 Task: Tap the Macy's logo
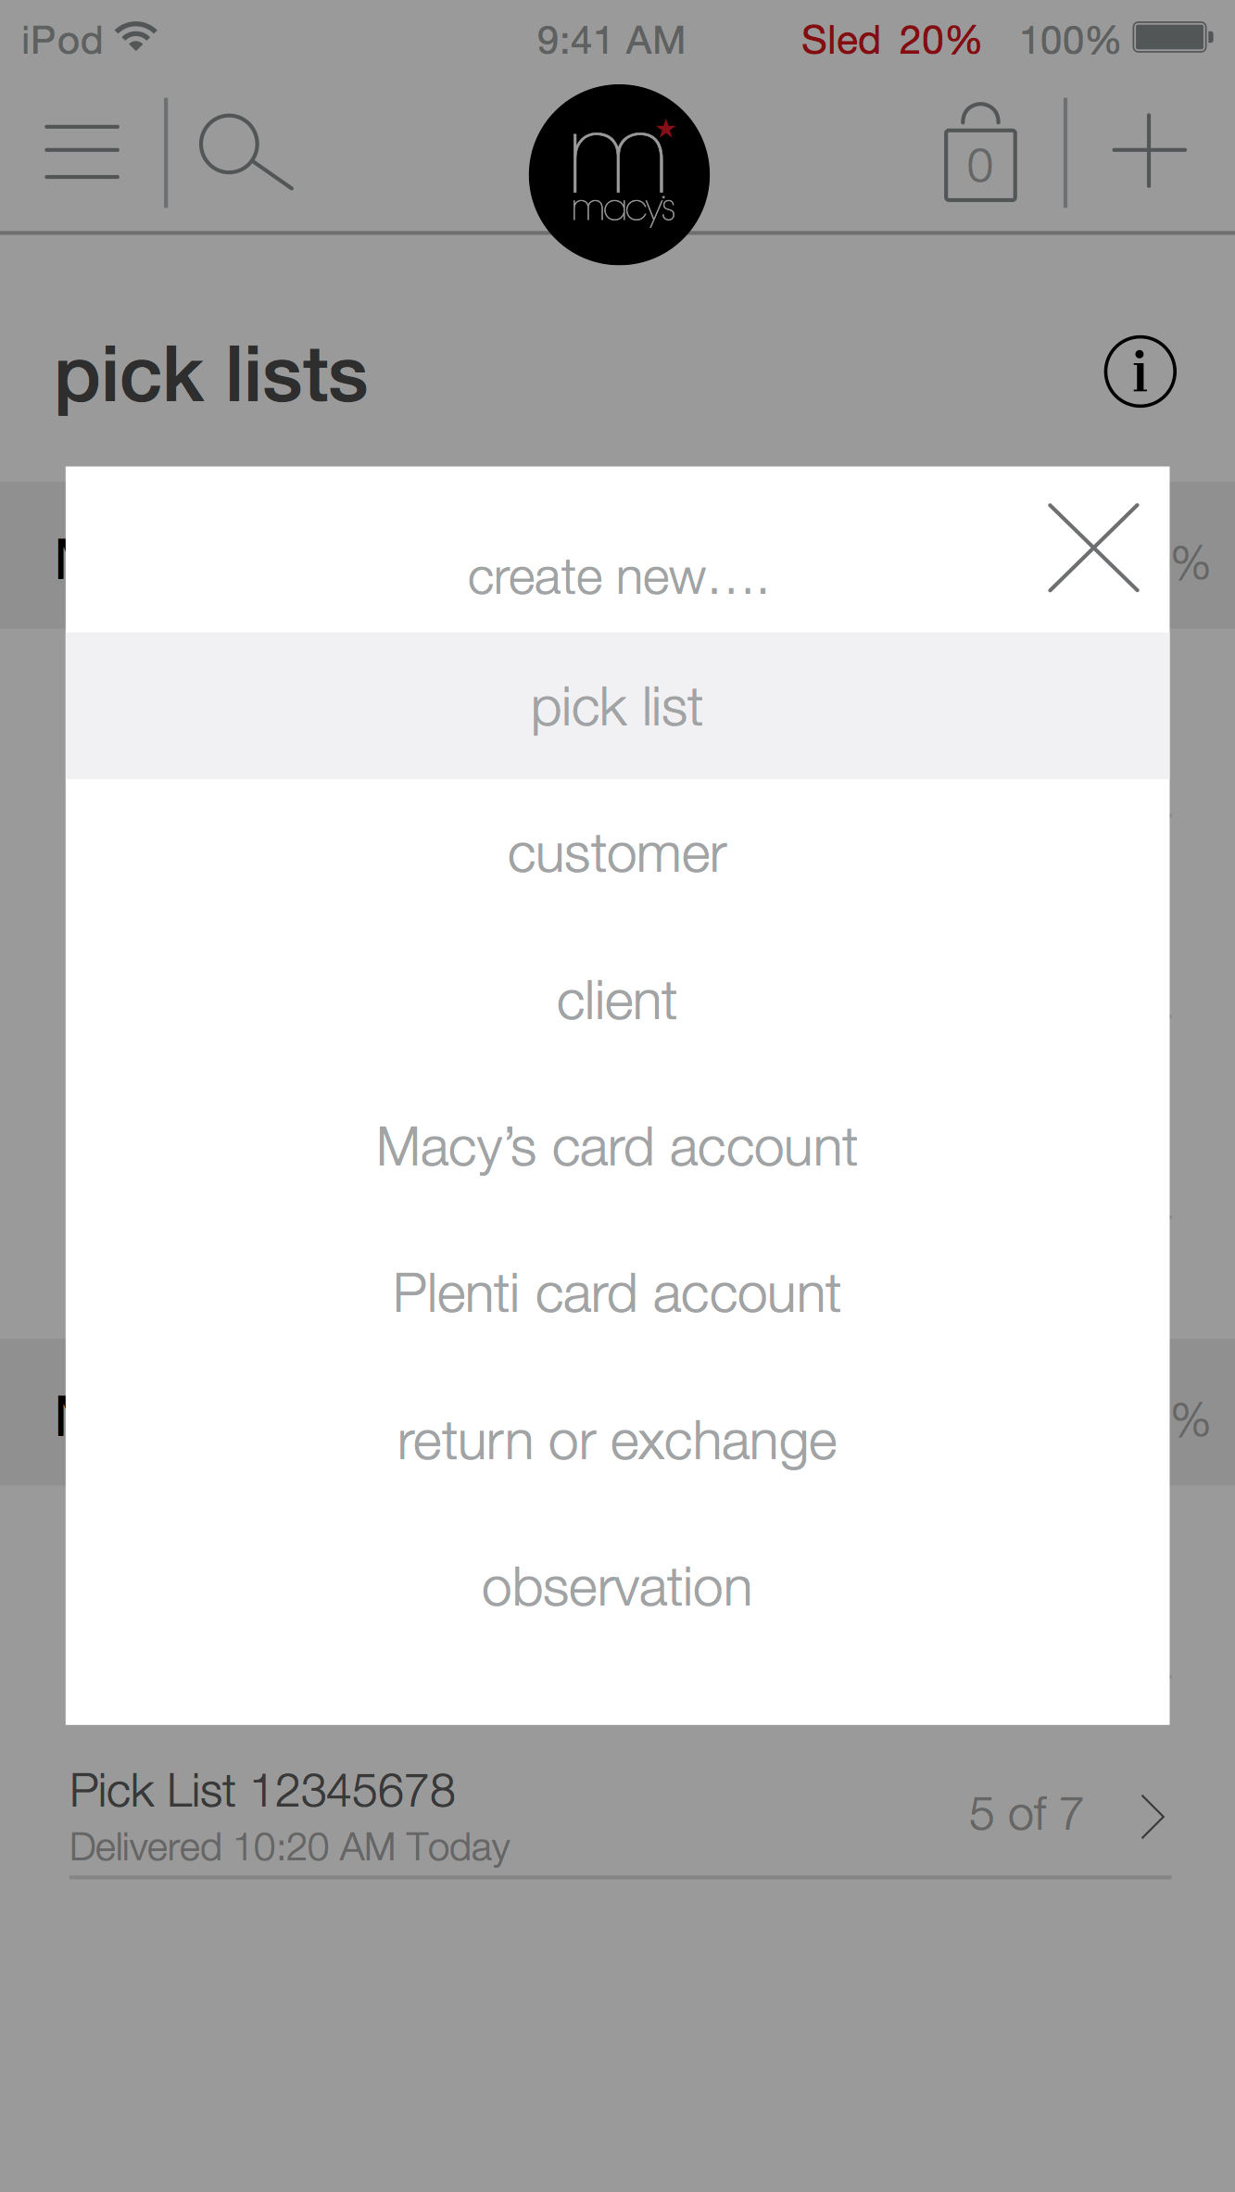point(619,175)
